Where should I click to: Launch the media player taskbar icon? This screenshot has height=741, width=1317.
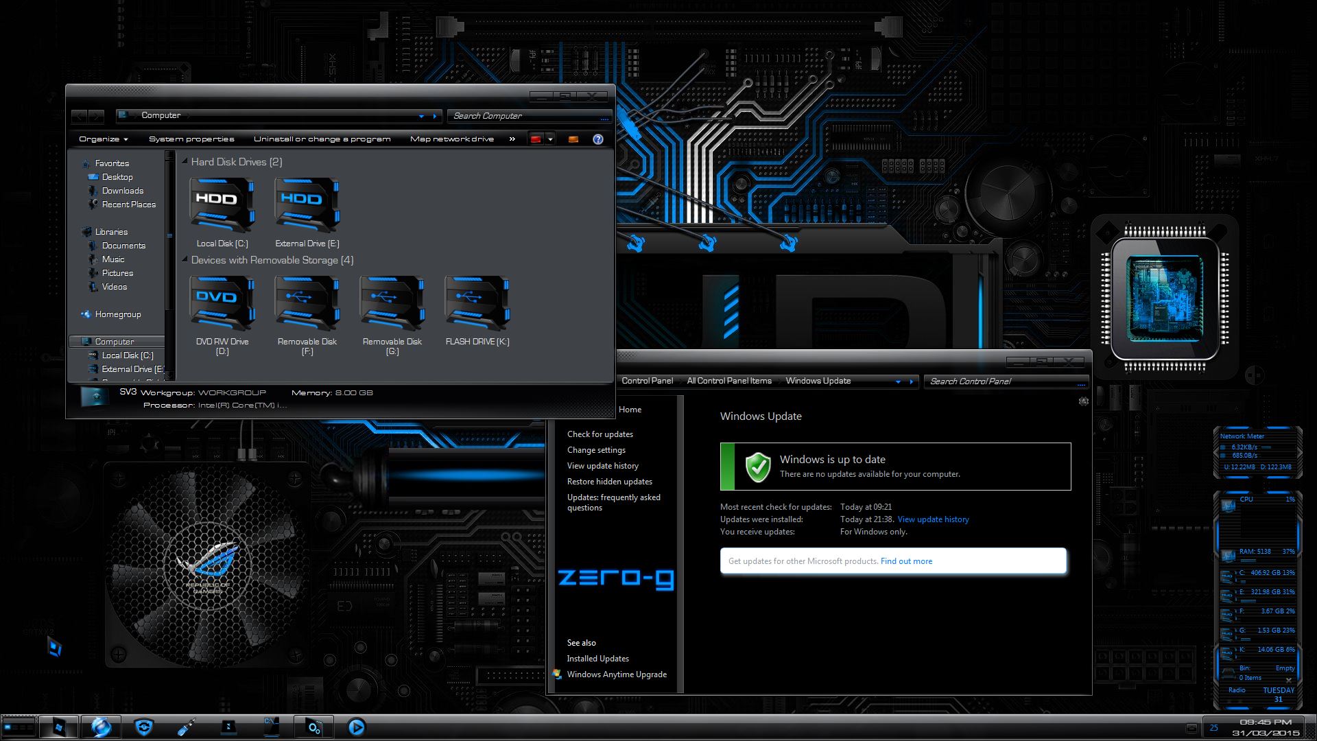click(356, 727)
